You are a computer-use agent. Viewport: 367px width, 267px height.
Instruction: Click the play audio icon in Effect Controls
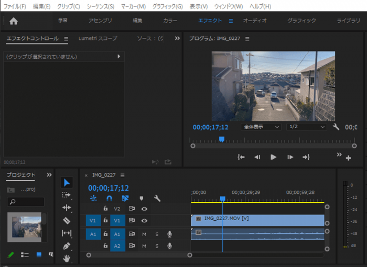(155, 162)
